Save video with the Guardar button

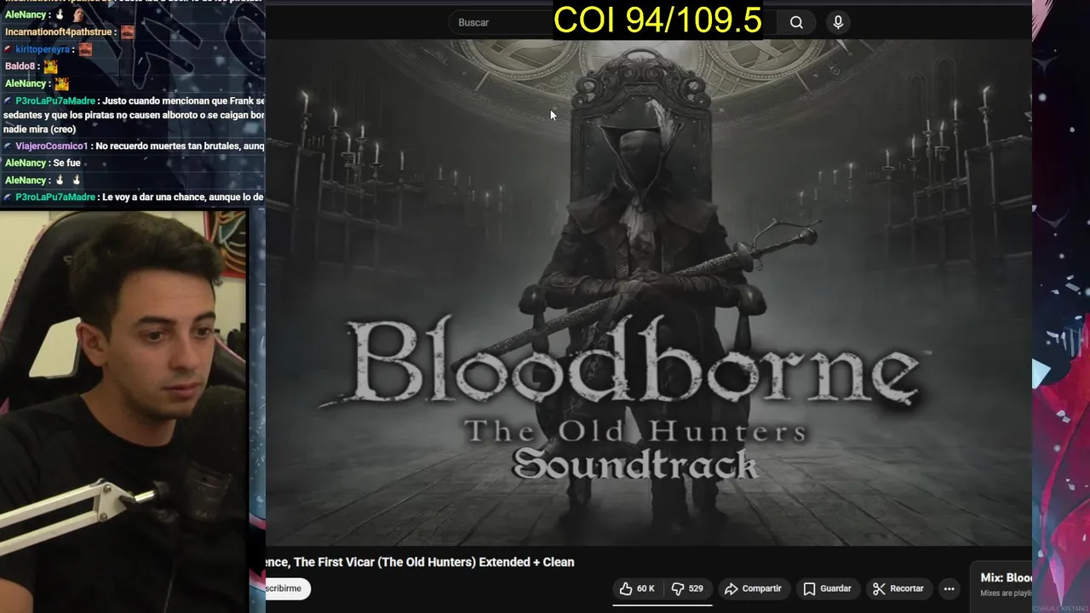tap(827, 588)
